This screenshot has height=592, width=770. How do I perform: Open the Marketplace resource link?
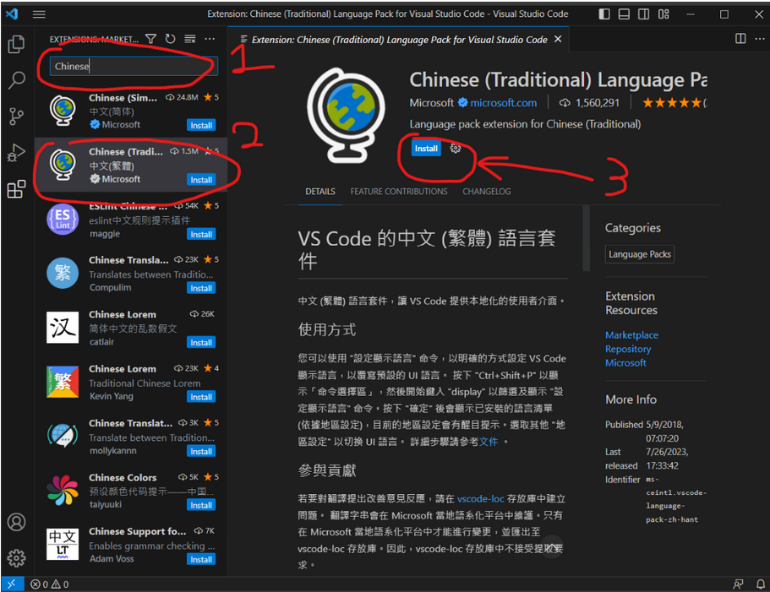tap(631, 335)
